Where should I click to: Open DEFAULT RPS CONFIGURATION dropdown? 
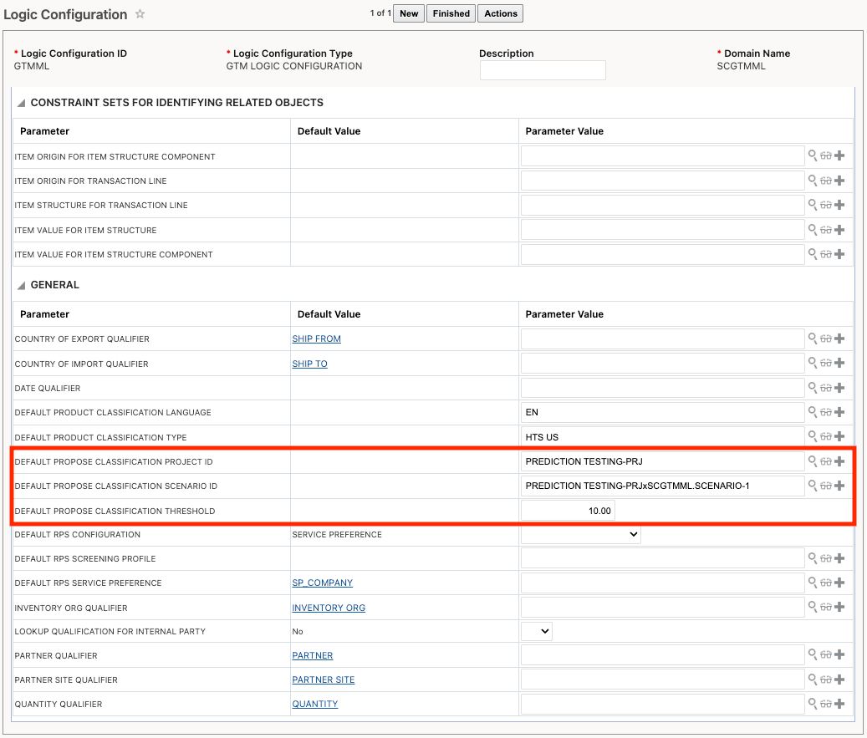[x=580, y=535]
